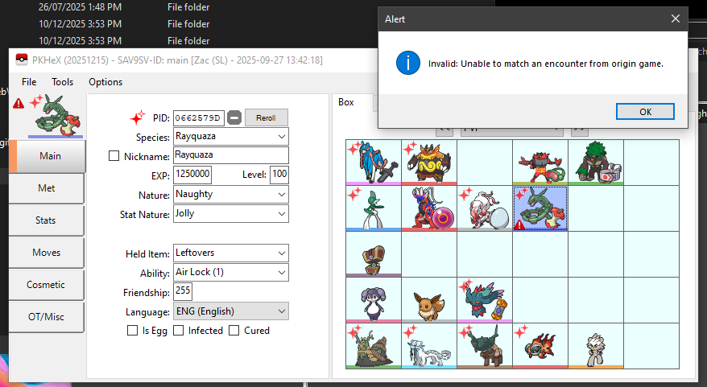Select the Rillaboom sprite in the box

pyautogui.click(x=596, y=162)
